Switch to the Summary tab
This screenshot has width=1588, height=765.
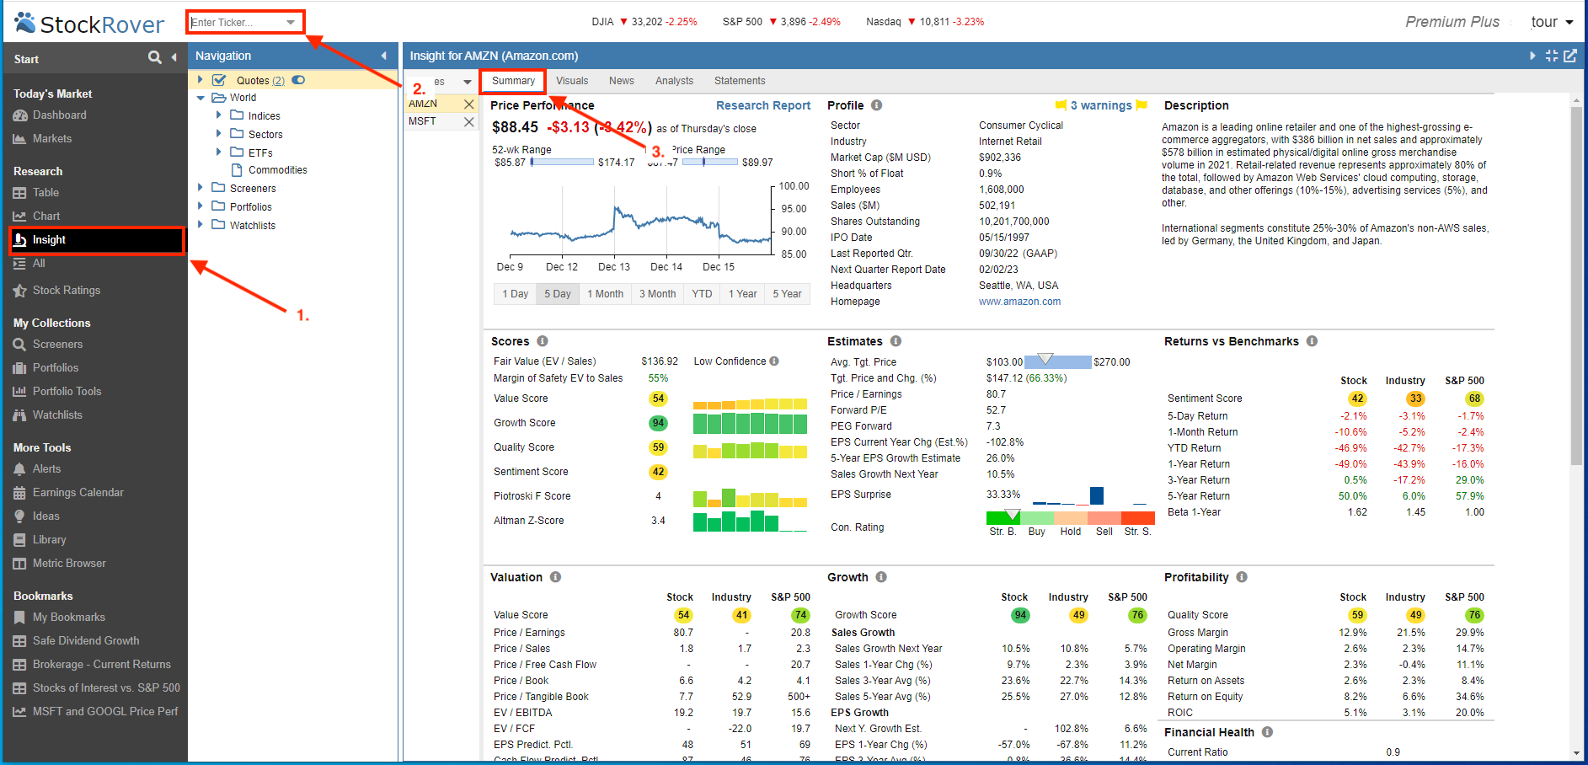click(513, 81)
